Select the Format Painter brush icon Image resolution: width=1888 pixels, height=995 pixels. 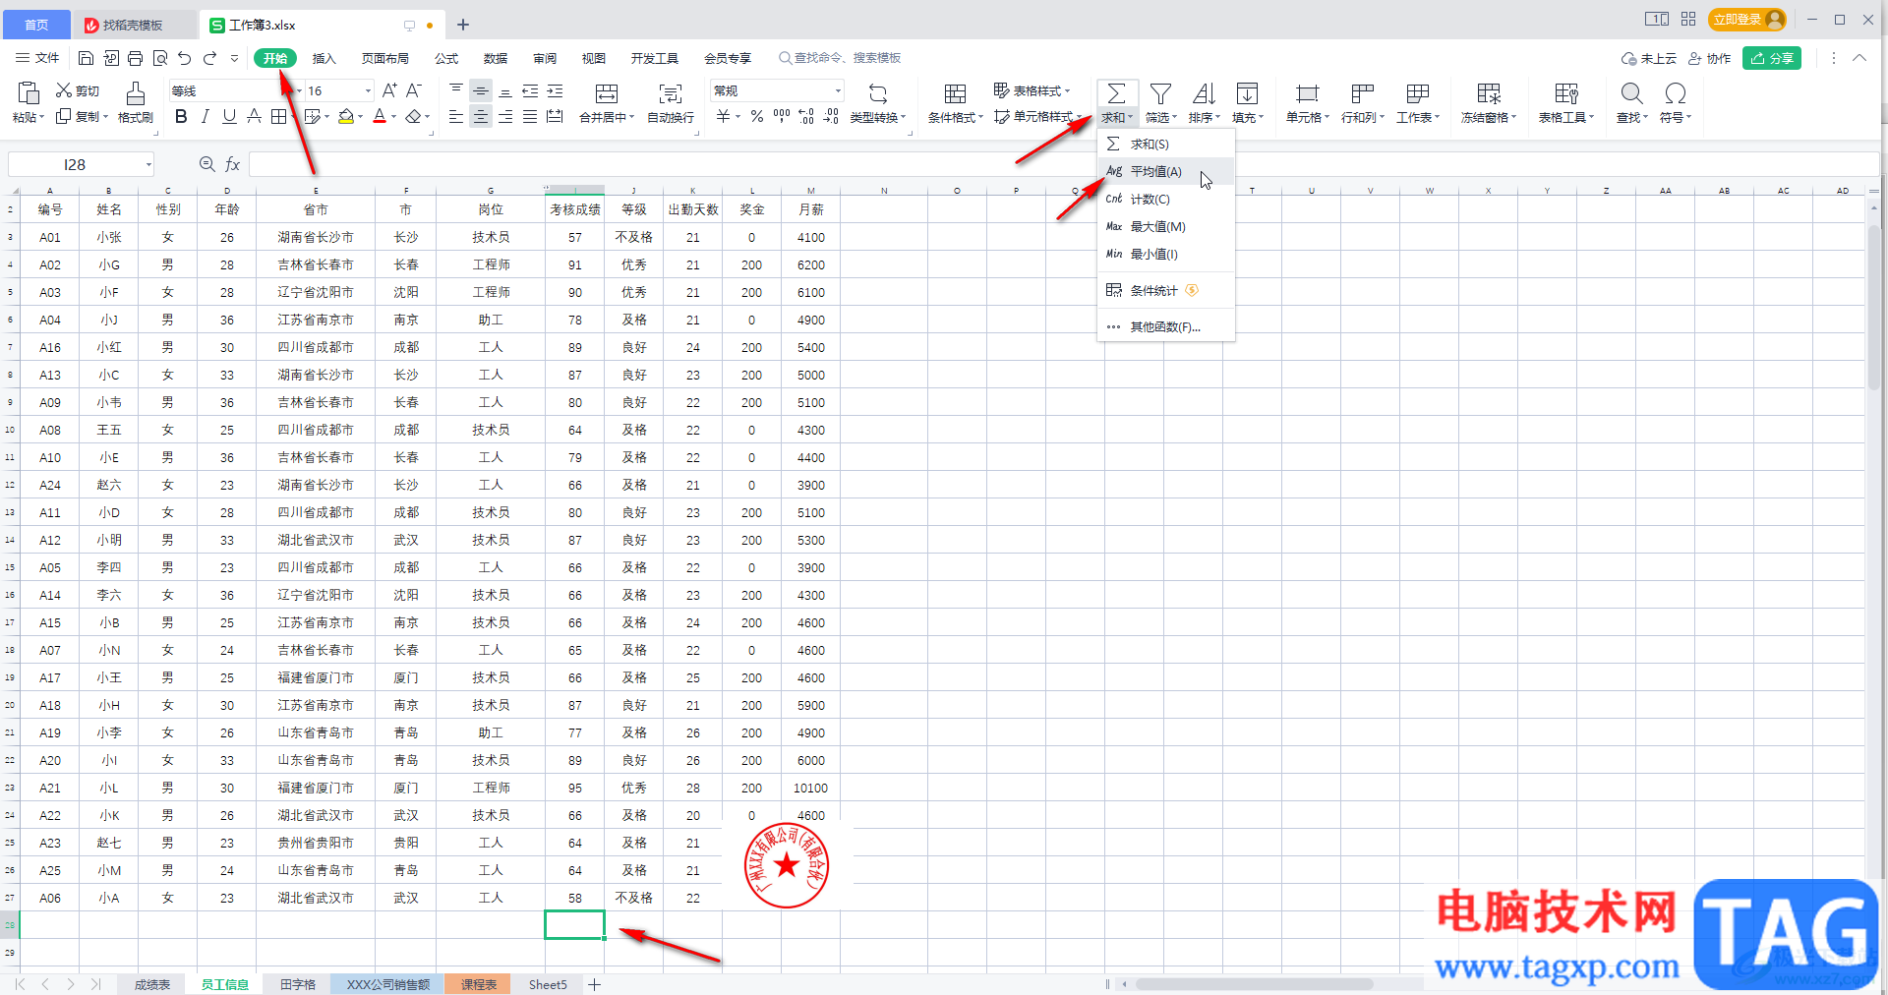(x=135, y=93)
